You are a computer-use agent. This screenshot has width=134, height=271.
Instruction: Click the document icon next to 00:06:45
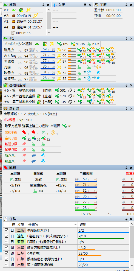coord(13,33)
